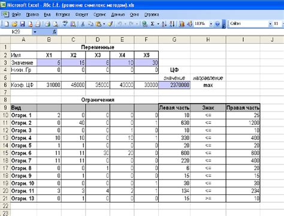Screen dimensions: 284x216
Task: Click the insert function fx button
Action: 55,32
